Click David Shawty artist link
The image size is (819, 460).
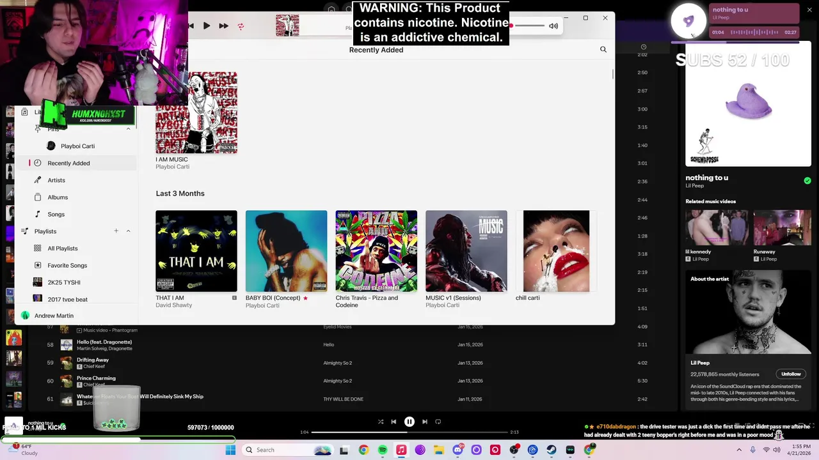point(173,305)
